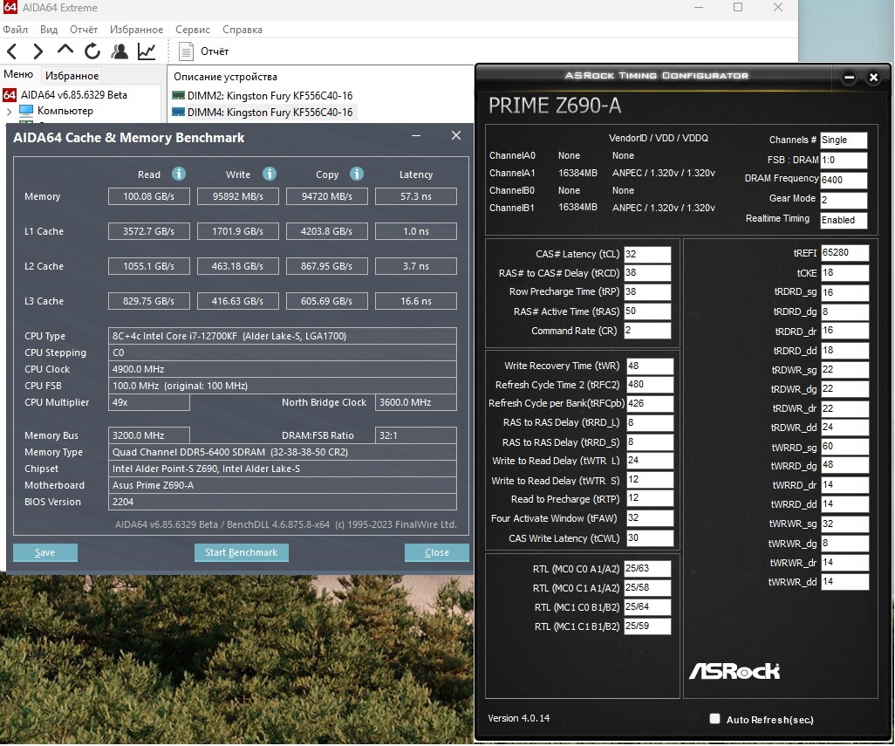Click the Отчёт report toolbar button
This screenshot has width=895, height=746.
pos(204,51)
